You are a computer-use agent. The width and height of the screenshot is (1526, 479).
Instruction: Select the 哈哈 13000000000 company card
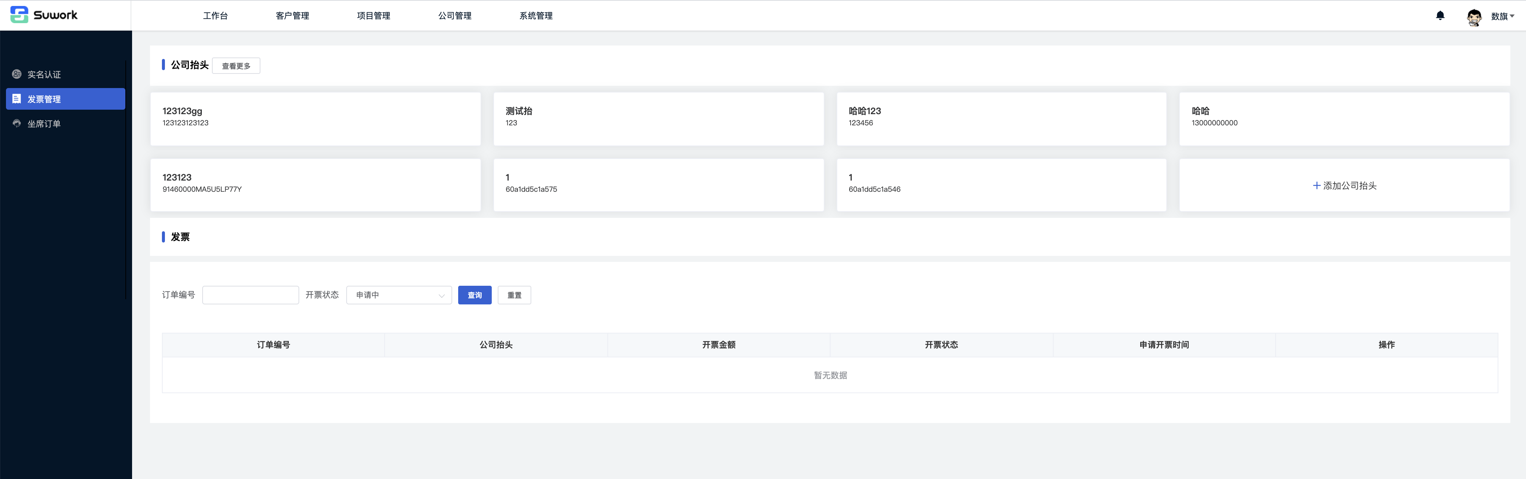coord(1344,118)
